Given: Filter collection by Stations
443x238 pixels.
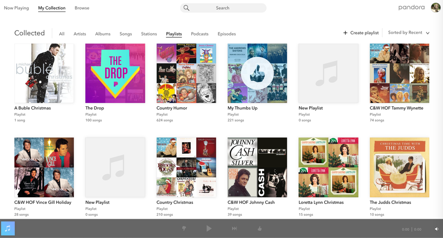Looking at the screenshot, I should [149, 34].
